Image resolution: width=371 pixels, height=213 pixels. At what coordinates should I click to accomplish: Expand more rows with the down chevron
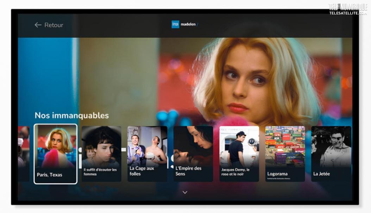(185, 193)
